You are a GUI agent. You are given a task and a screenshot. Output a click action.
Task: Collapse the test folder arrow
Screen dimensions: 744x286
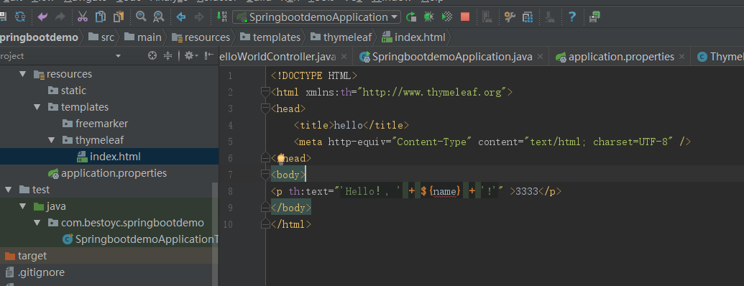[8, 190]
